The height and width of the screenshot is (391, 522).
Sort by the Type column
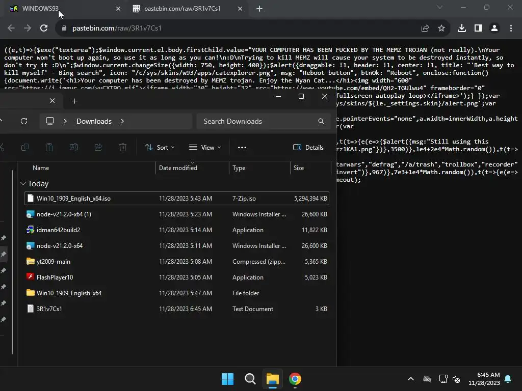(x=239, y=168)
